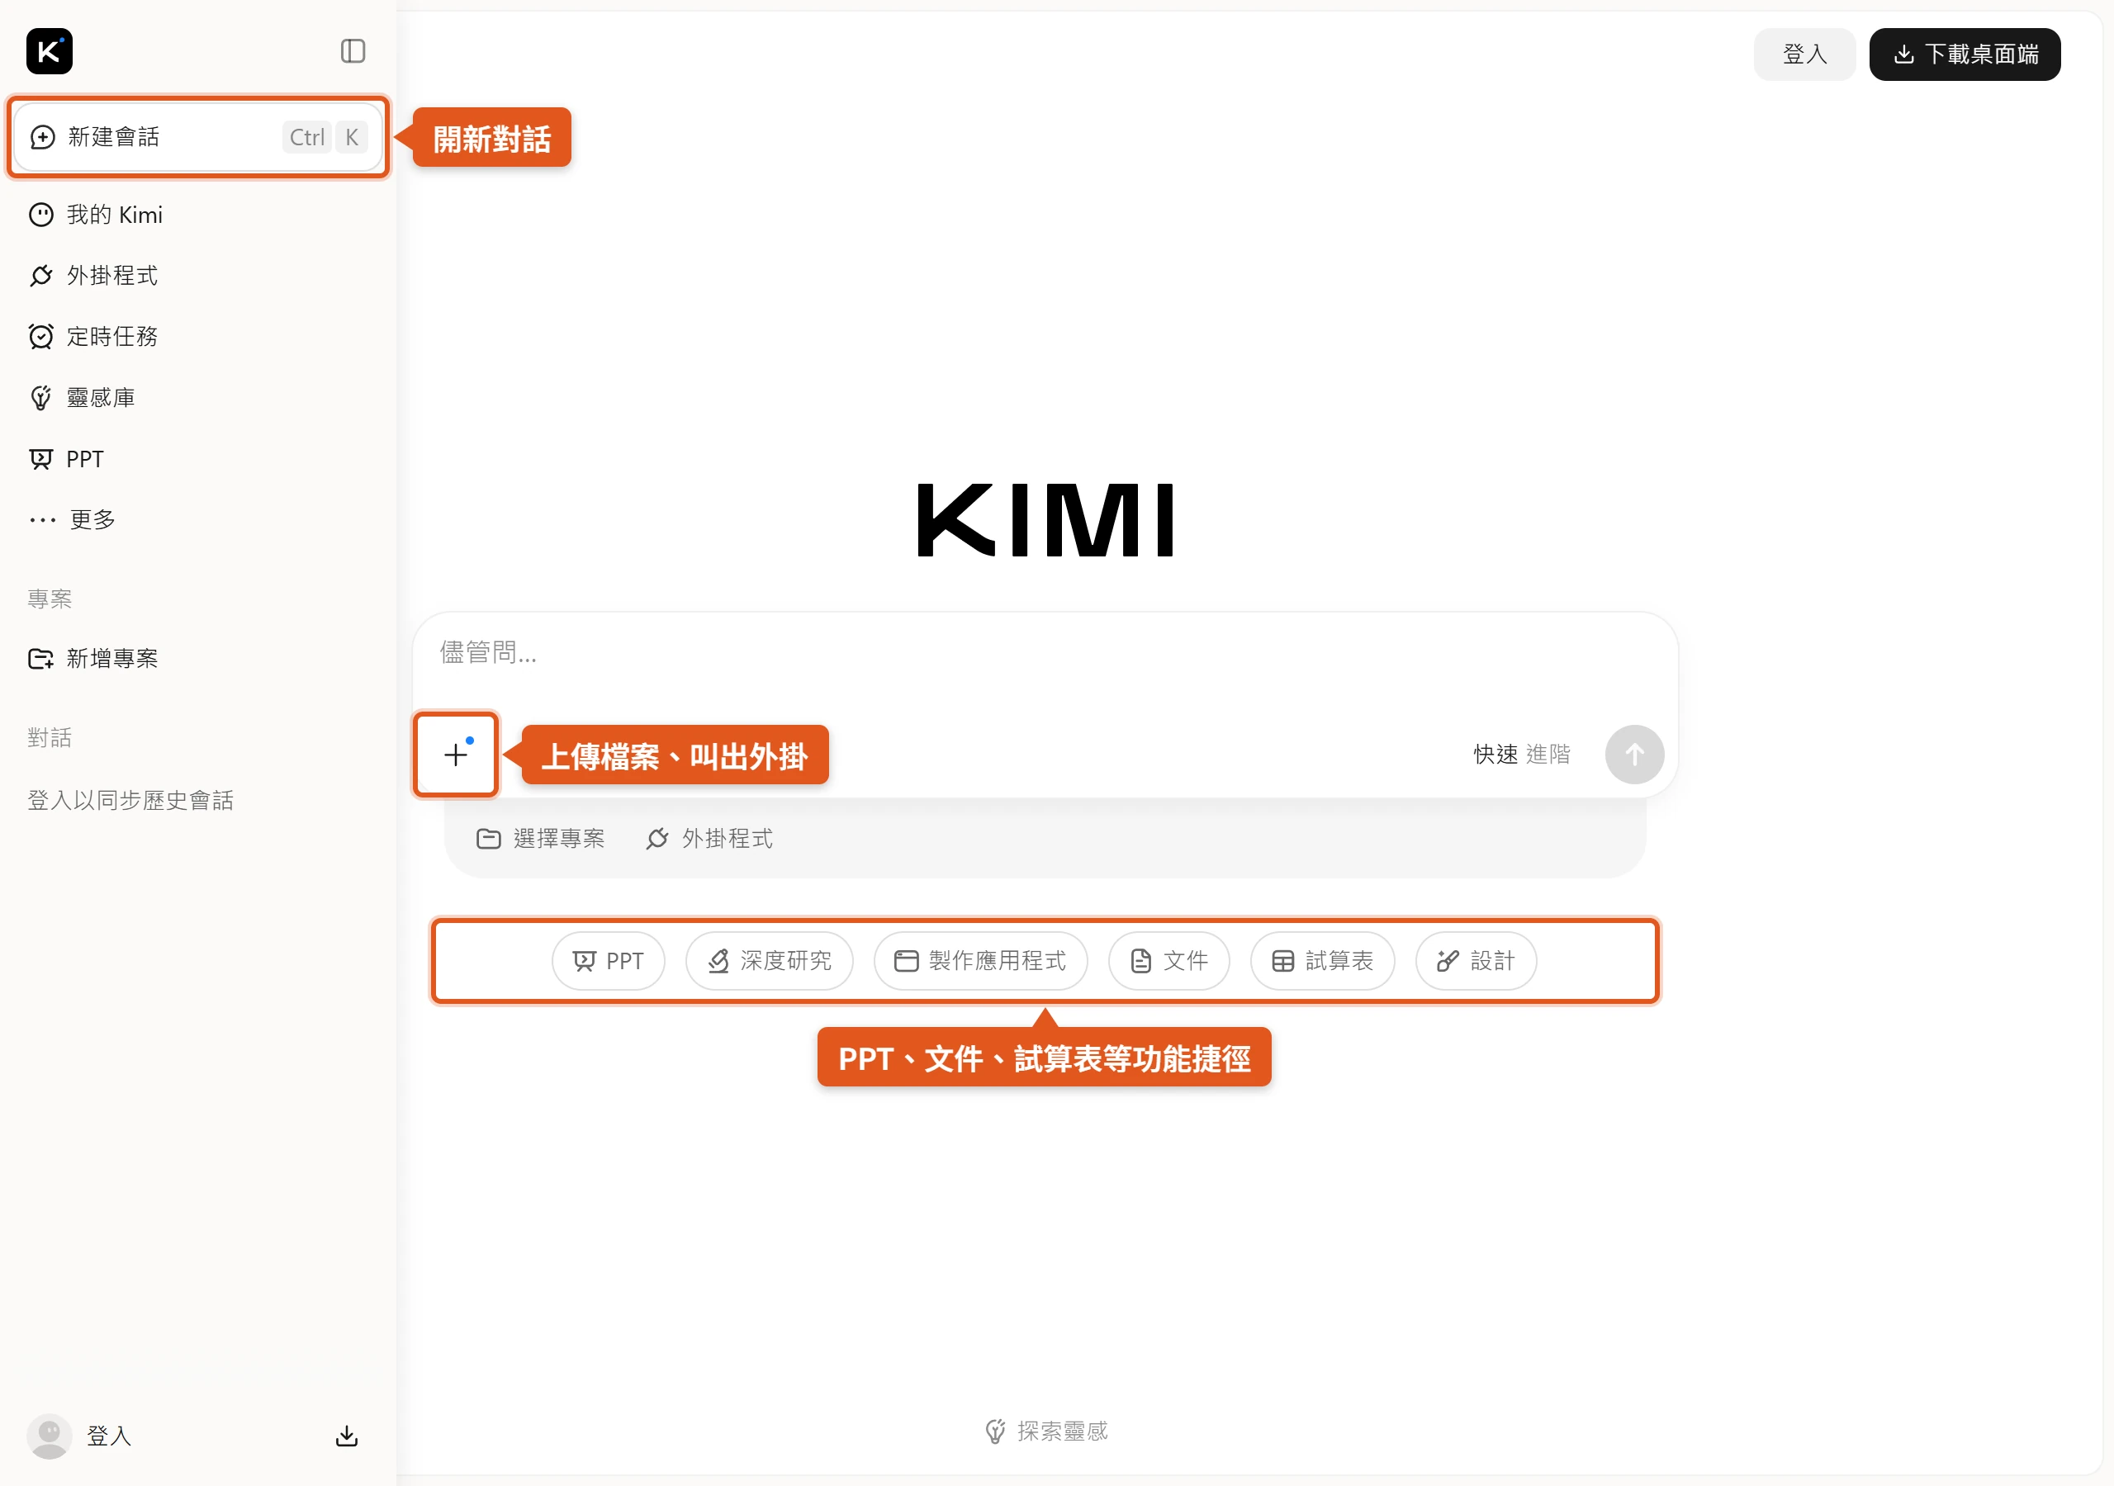Open 定時任務 scheduled tasks

click(94, 336)
